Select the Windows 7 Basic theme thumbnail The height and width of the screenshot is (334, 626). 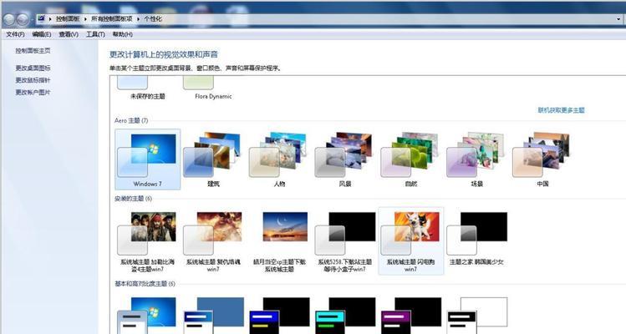point(147,316)
